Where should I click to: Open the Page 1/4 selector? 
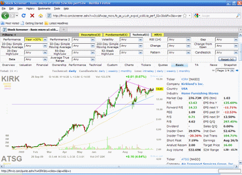[x=225, y=70]
